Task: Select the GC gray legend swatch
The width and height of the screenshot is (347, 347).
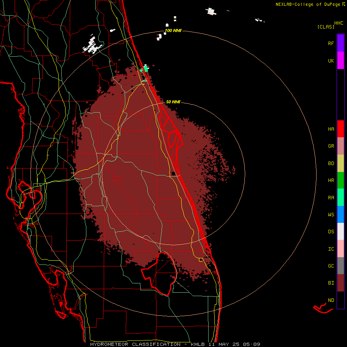Action: (x=340, y=266)
